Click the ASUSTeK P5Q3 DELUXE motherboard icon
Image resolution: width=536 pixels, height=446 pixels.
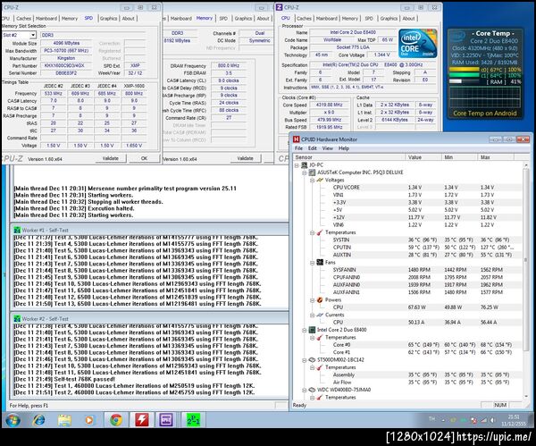312,173
